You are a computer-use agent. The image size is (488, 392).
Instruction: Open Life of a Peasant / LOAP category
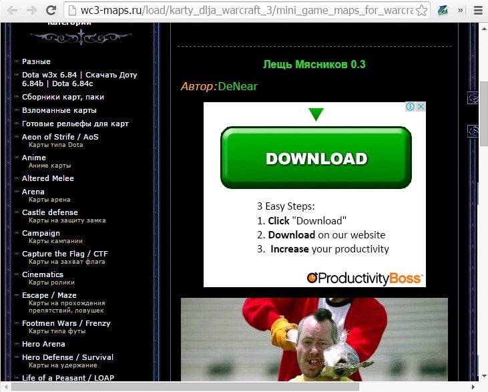(x=68, y=378)
